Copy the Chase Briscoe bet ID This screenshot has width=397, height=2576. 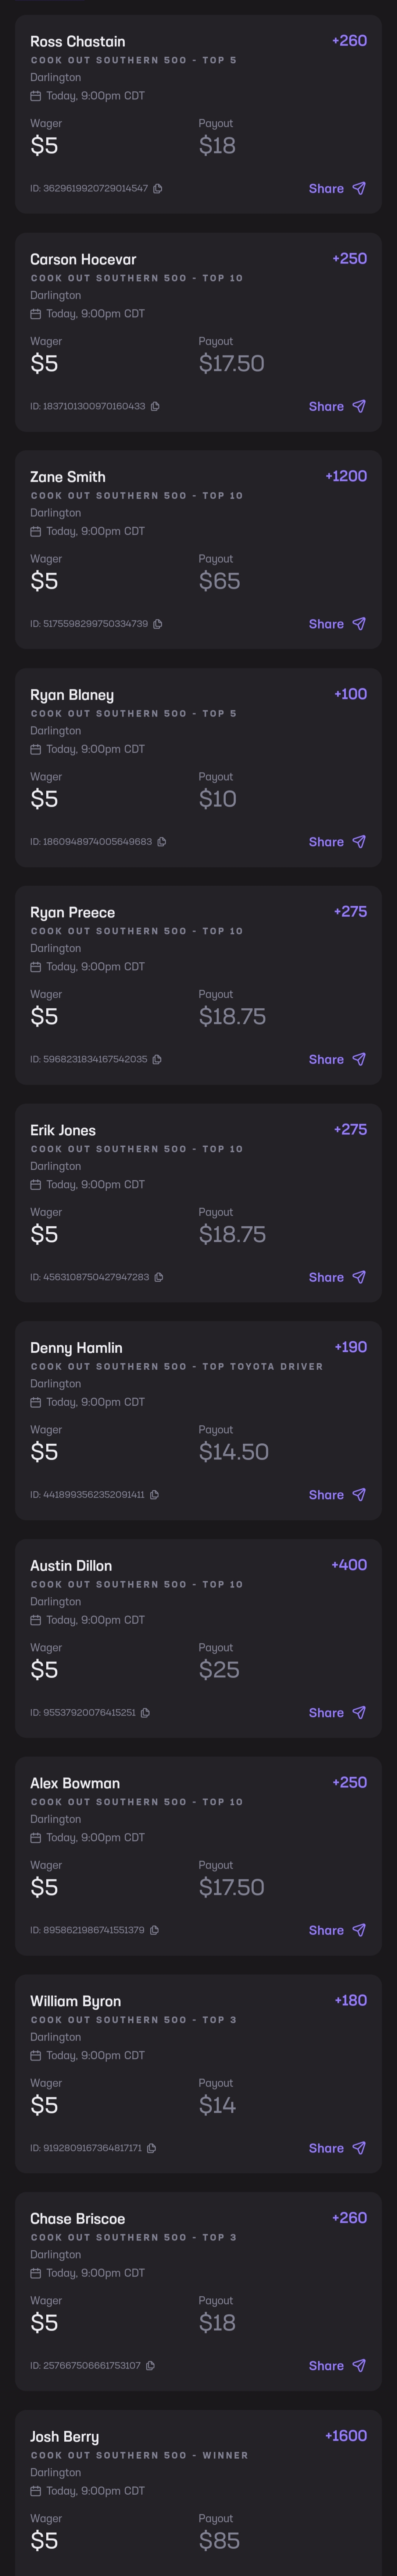click(x=150, y=2366)
